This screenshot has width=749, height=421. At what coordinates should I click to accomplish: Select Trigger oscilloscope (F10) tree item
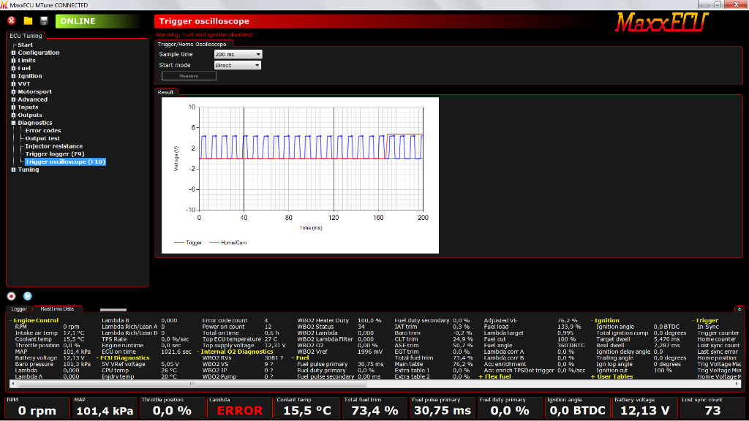coord(65,162)
